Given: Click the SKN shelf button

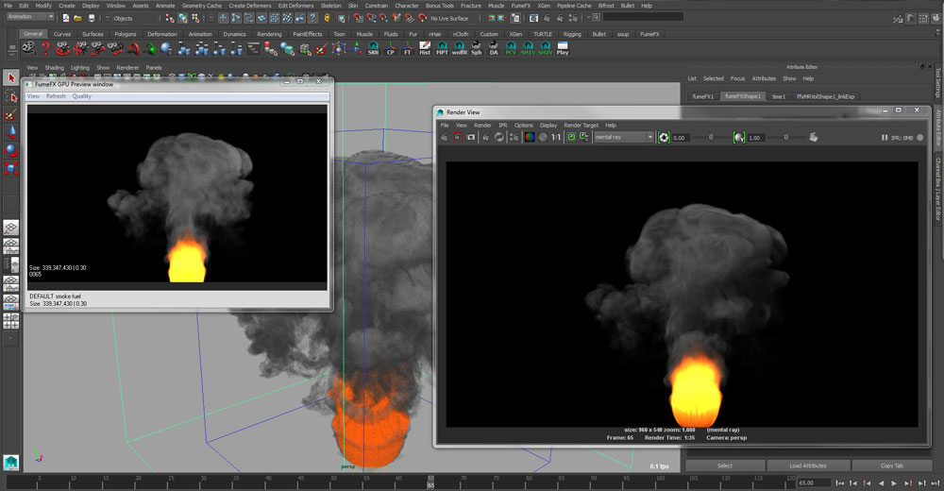Looking at the screenshot, I should click(373, 49).
